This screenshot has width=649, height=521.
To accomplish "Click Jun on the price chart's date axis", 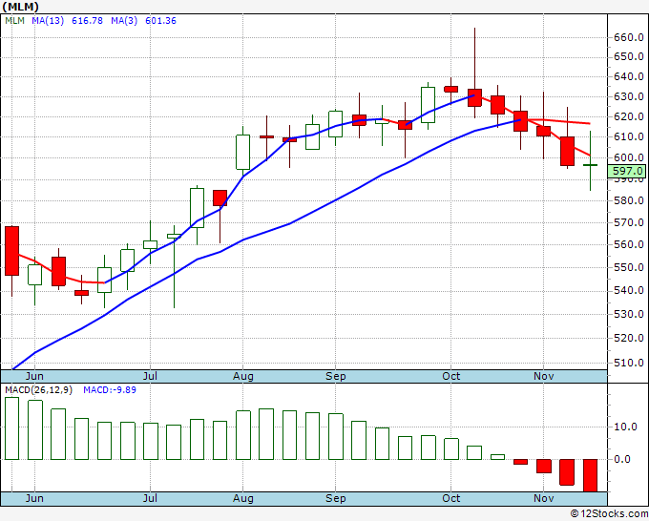I will coord(34,376).
